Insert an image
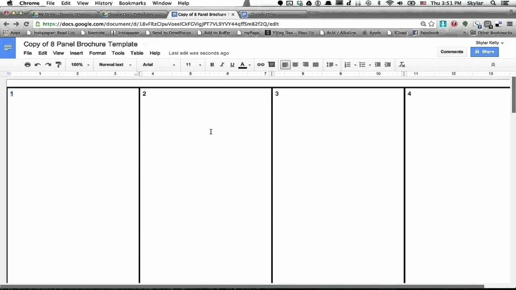Screen dimensions: 516x290 click(x=271, y=64)
